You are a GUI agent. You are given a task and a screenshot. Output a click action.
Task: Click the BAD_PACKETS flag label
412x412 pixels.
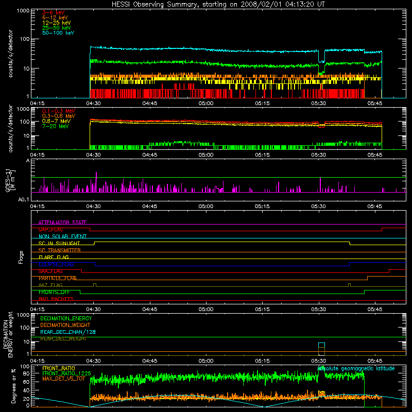[56, 299]
